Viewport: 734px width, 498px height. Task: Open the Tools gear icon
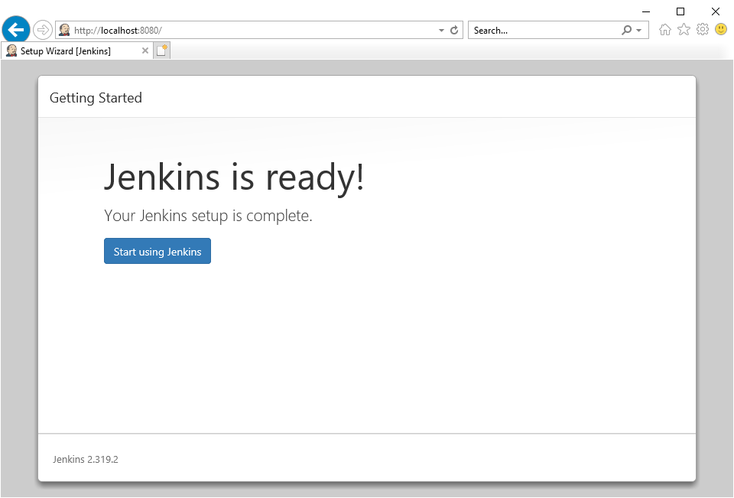click(703, 30)
